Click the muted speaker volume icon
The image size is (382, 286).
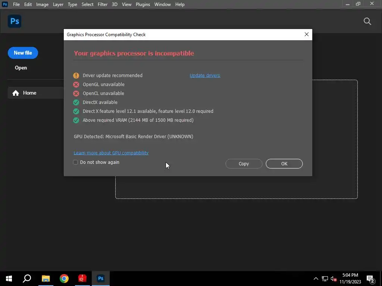coord(334,279)
